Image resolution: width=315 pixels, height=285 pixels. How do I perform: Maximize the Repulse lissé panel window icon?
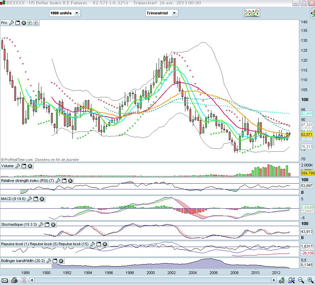click(x=99, y=244)
